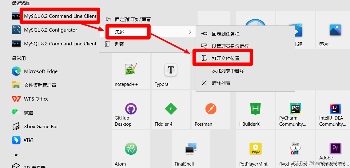Launch the Fiddler 4 tile
This screenshot has height=168, width=350.
[x=171, y=109]
